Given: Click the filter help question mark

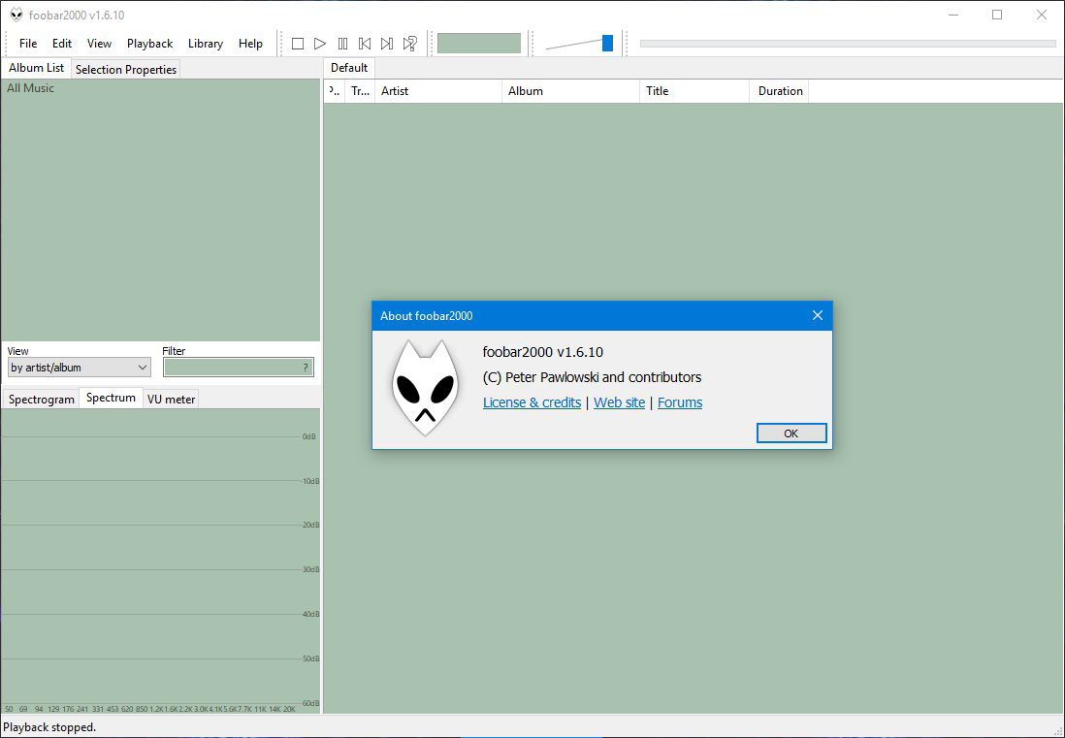Looking at the screenshot, I should point(306,368).
